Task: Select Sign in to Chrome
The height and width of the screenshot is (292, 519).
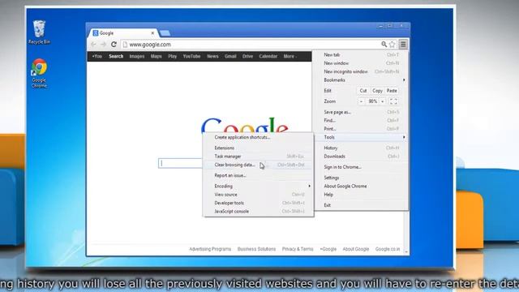Action: 361,167
